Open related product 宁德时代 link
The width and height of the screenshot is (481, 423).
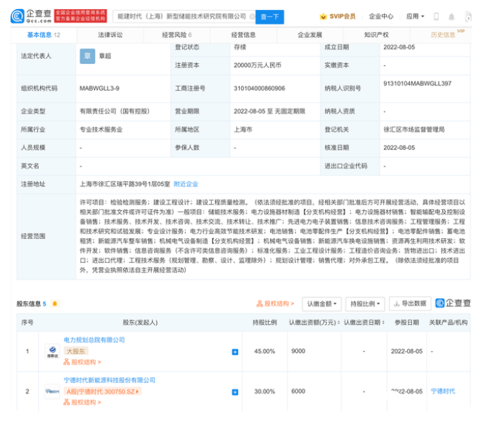[443, 391]
